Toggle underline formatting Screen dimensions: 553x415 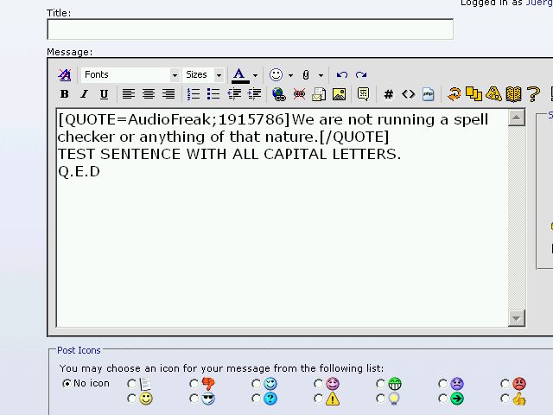(x=104, y=94)
